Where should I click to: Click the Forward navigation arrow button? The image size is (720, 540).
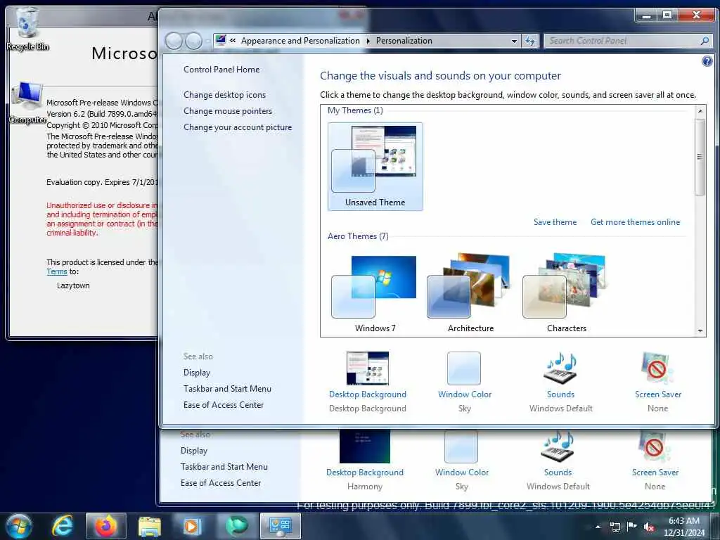pos(193,41)
